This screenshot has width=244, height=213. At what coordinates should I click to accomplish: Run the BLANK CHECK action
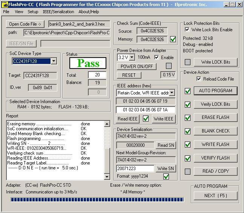pyautogui.click(x=216, y=131)
